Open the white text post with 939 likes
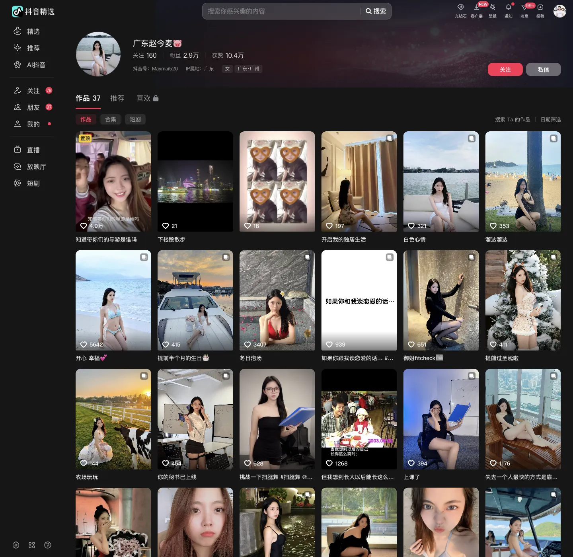The image size is (573, 557). click(x=359, y=300)
